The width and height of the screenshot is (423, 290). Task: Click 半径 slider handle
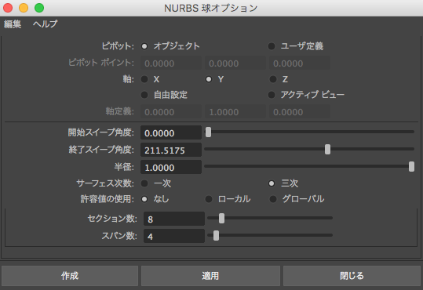(411, 167)
